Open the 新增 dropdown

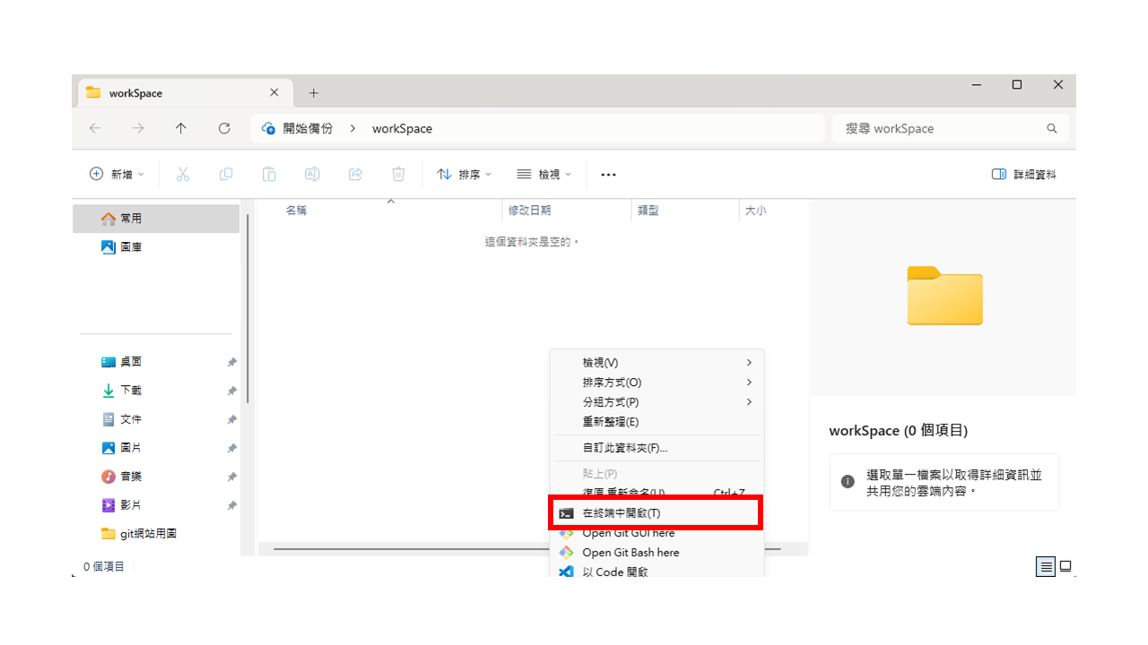pos(117,175)
